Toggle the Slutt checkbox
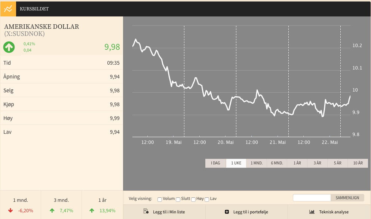 point(178,199)
